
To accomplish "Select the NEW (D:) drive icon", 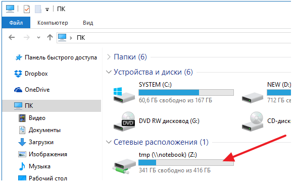I will [253, 97].
